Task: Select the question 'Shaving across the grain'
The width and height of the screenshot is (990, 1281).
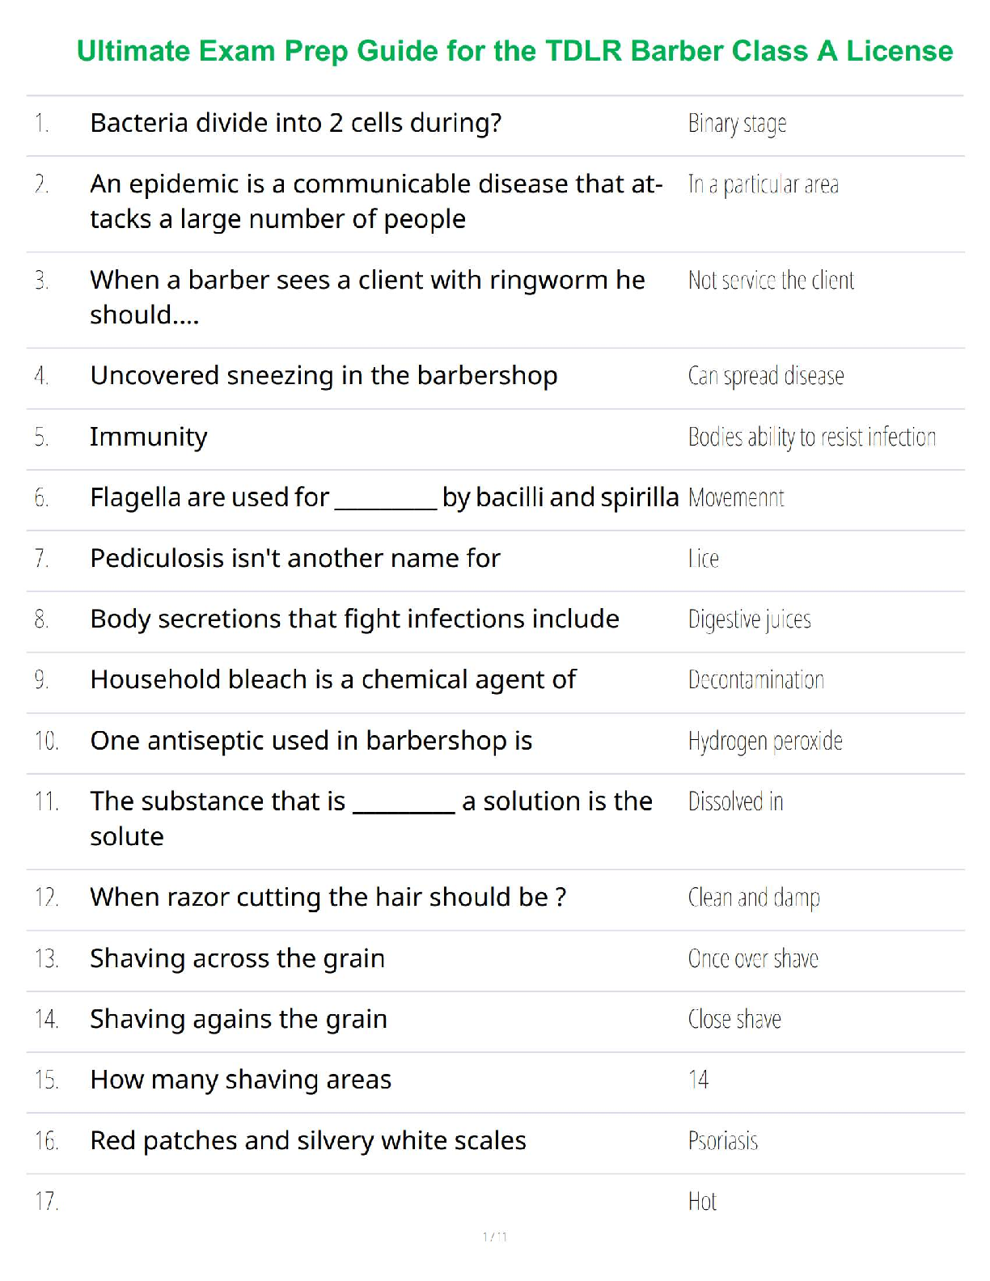Action: point(237,958)
